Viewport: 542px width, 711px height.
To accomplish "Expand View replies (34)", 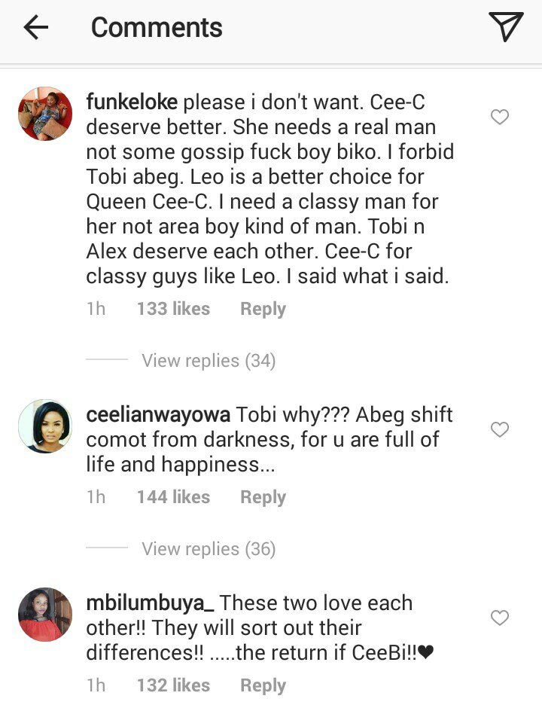I will (209, 361).
